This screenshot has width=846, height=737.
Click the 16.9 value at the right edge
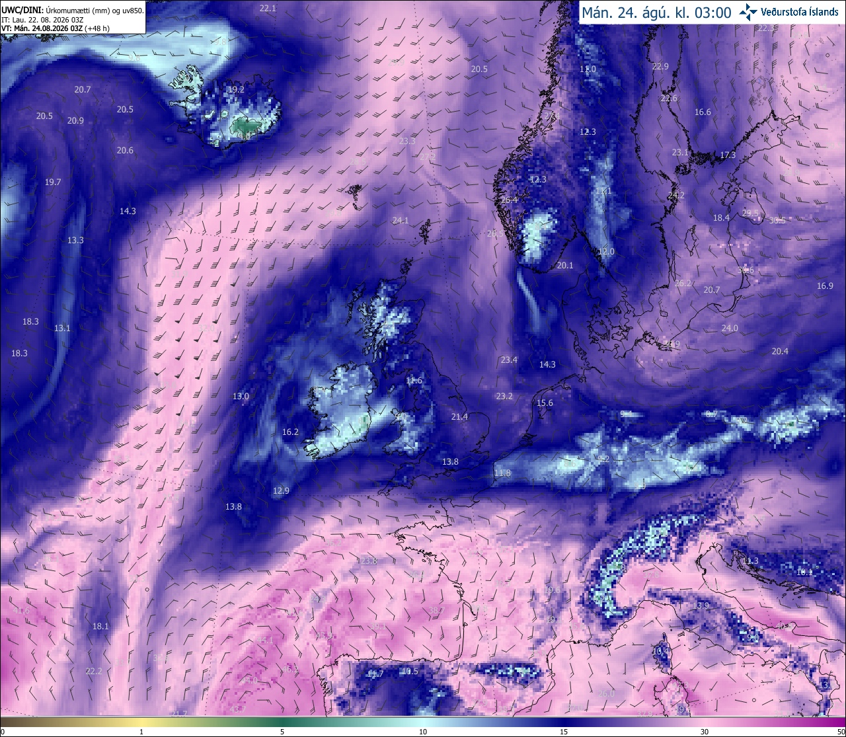[825, 286]
